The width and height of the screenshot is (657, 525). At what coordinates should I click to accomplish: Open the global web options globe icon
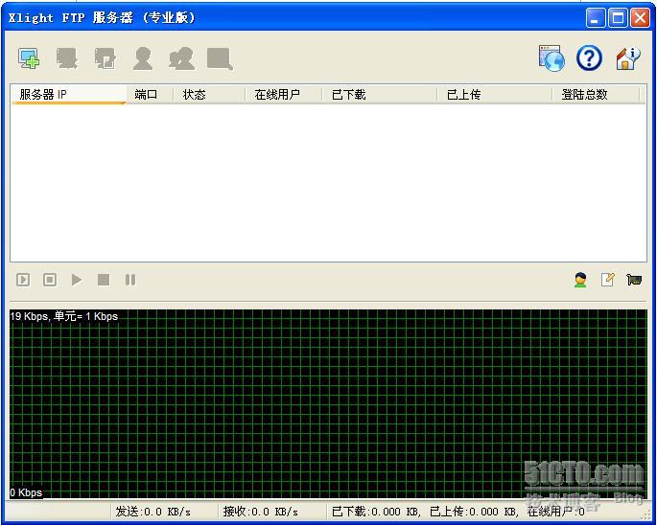click(551, 58)
